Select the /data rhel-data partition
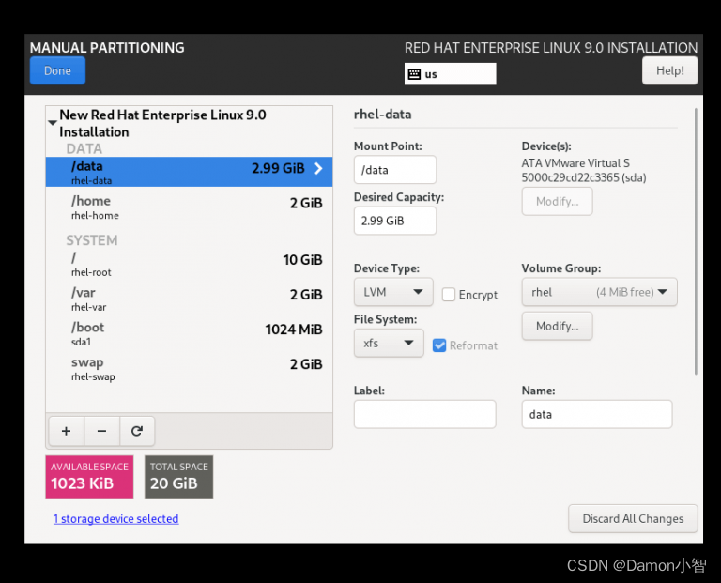Image resolution: width=721 pixels, height=583 pixels. pos(189,172)
